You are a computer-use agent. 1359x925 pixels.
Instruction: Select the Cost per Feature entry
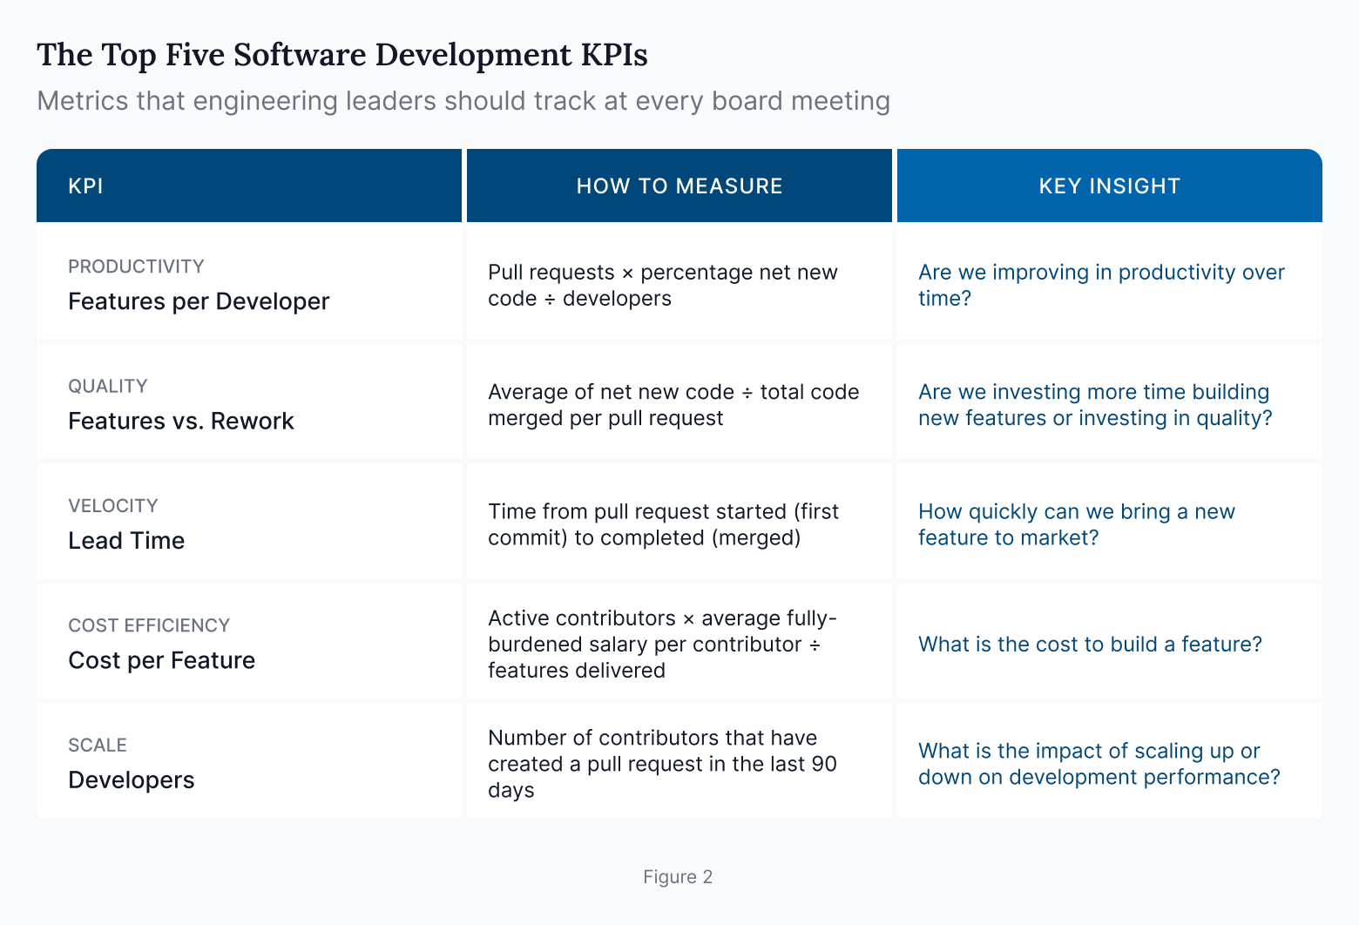click(161, 659)
